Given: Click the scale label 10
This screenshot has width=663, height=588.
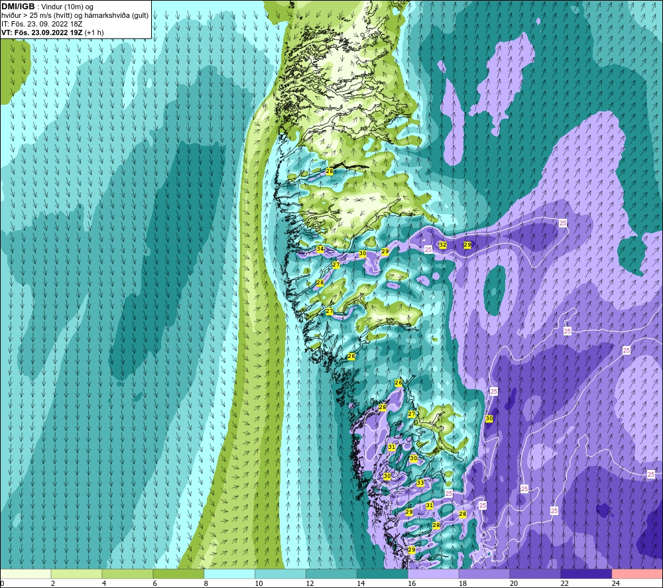Looking at the screenshot, I should coord(259,583).
